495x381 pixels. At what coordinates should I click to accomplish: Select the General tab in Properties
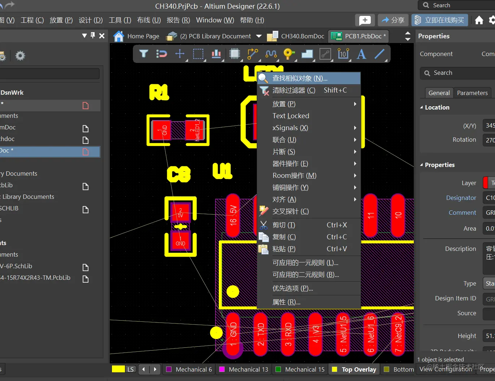pos(439,93)
